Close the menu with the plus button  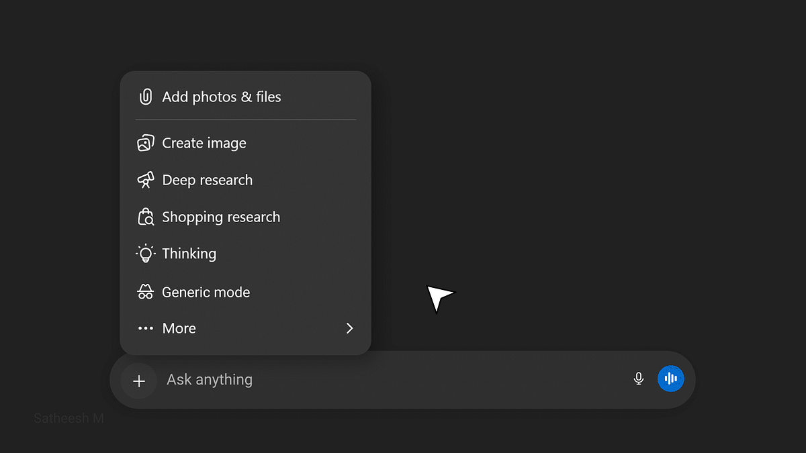139,381
